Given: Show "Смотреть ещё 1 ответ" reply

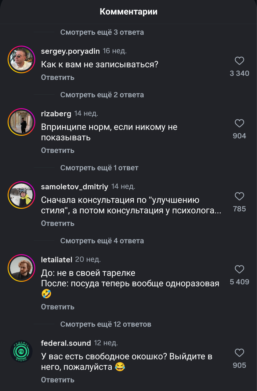Looking at the screenshot, I should click(x=99, y=168).
